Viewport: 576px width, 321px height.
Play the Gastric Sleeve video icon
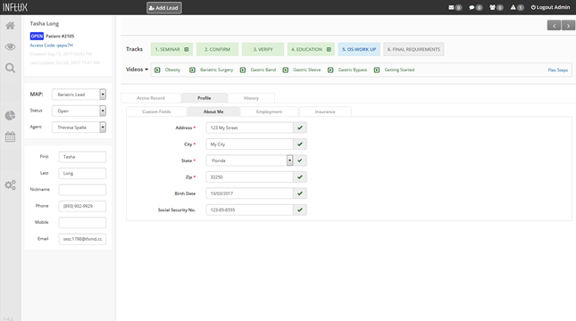tap(286, 70)
